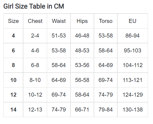Select the 86-94 EU cell
This screenshot has width=153, height=124.
tap(133, 36)
